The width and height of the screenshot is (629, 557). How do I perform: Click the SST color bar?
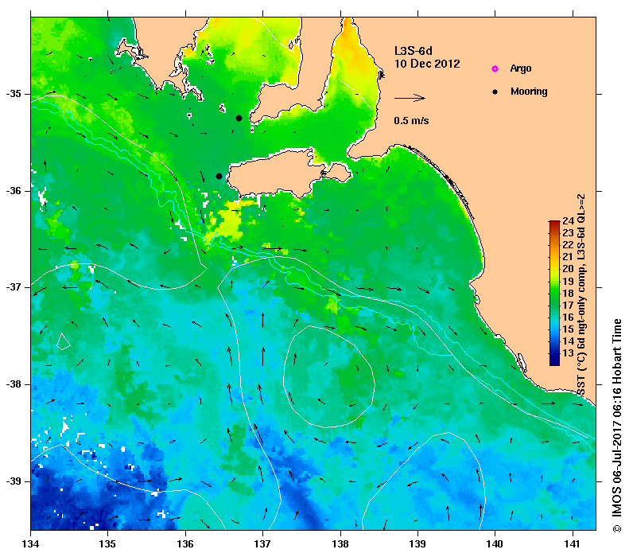pyautogui.click(x=554, y=293)
